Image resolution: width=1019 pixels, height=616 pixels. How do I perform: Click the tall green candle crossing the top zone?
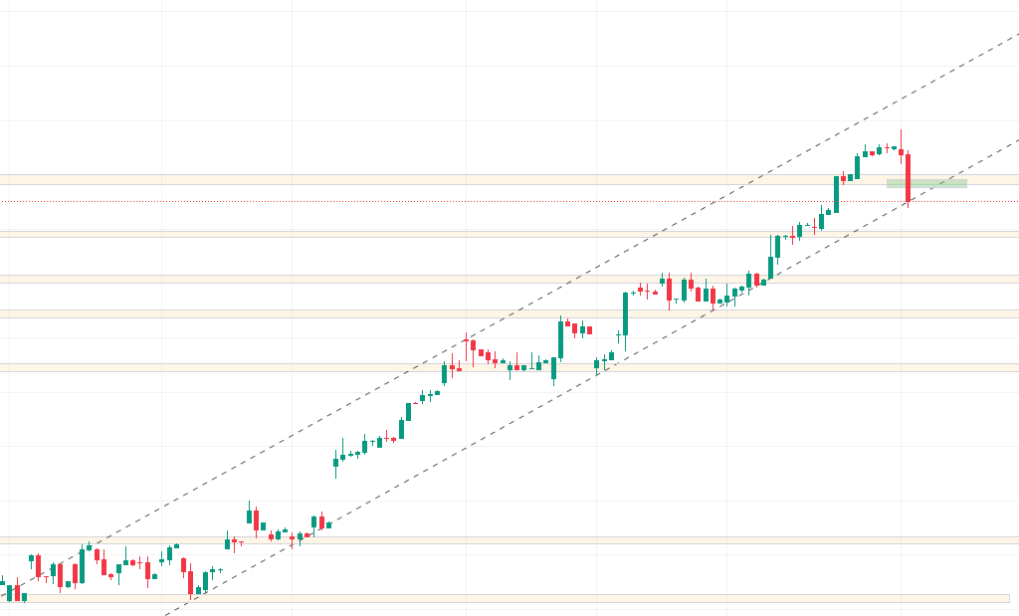(836, 194)
